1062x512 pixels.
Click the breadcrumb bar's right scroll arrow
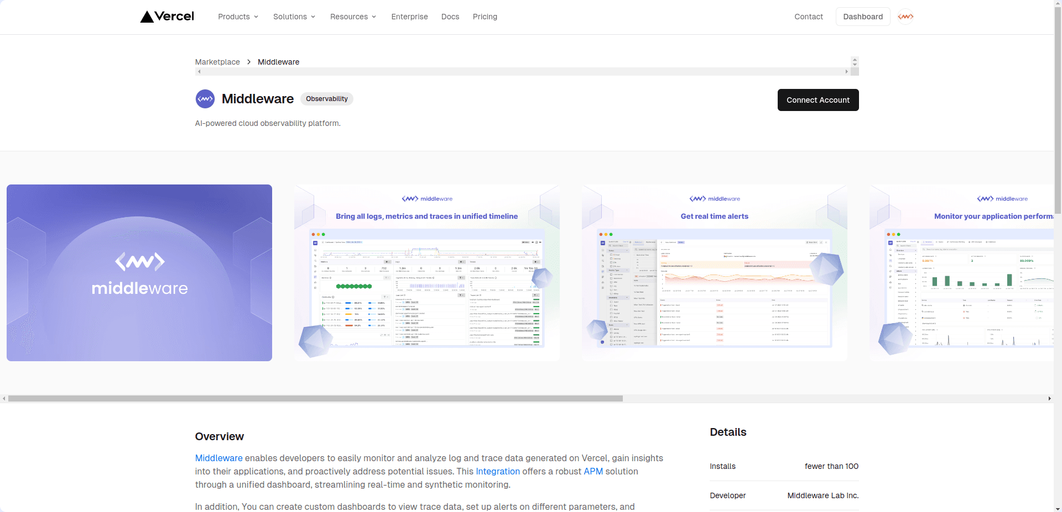(846, 72)
